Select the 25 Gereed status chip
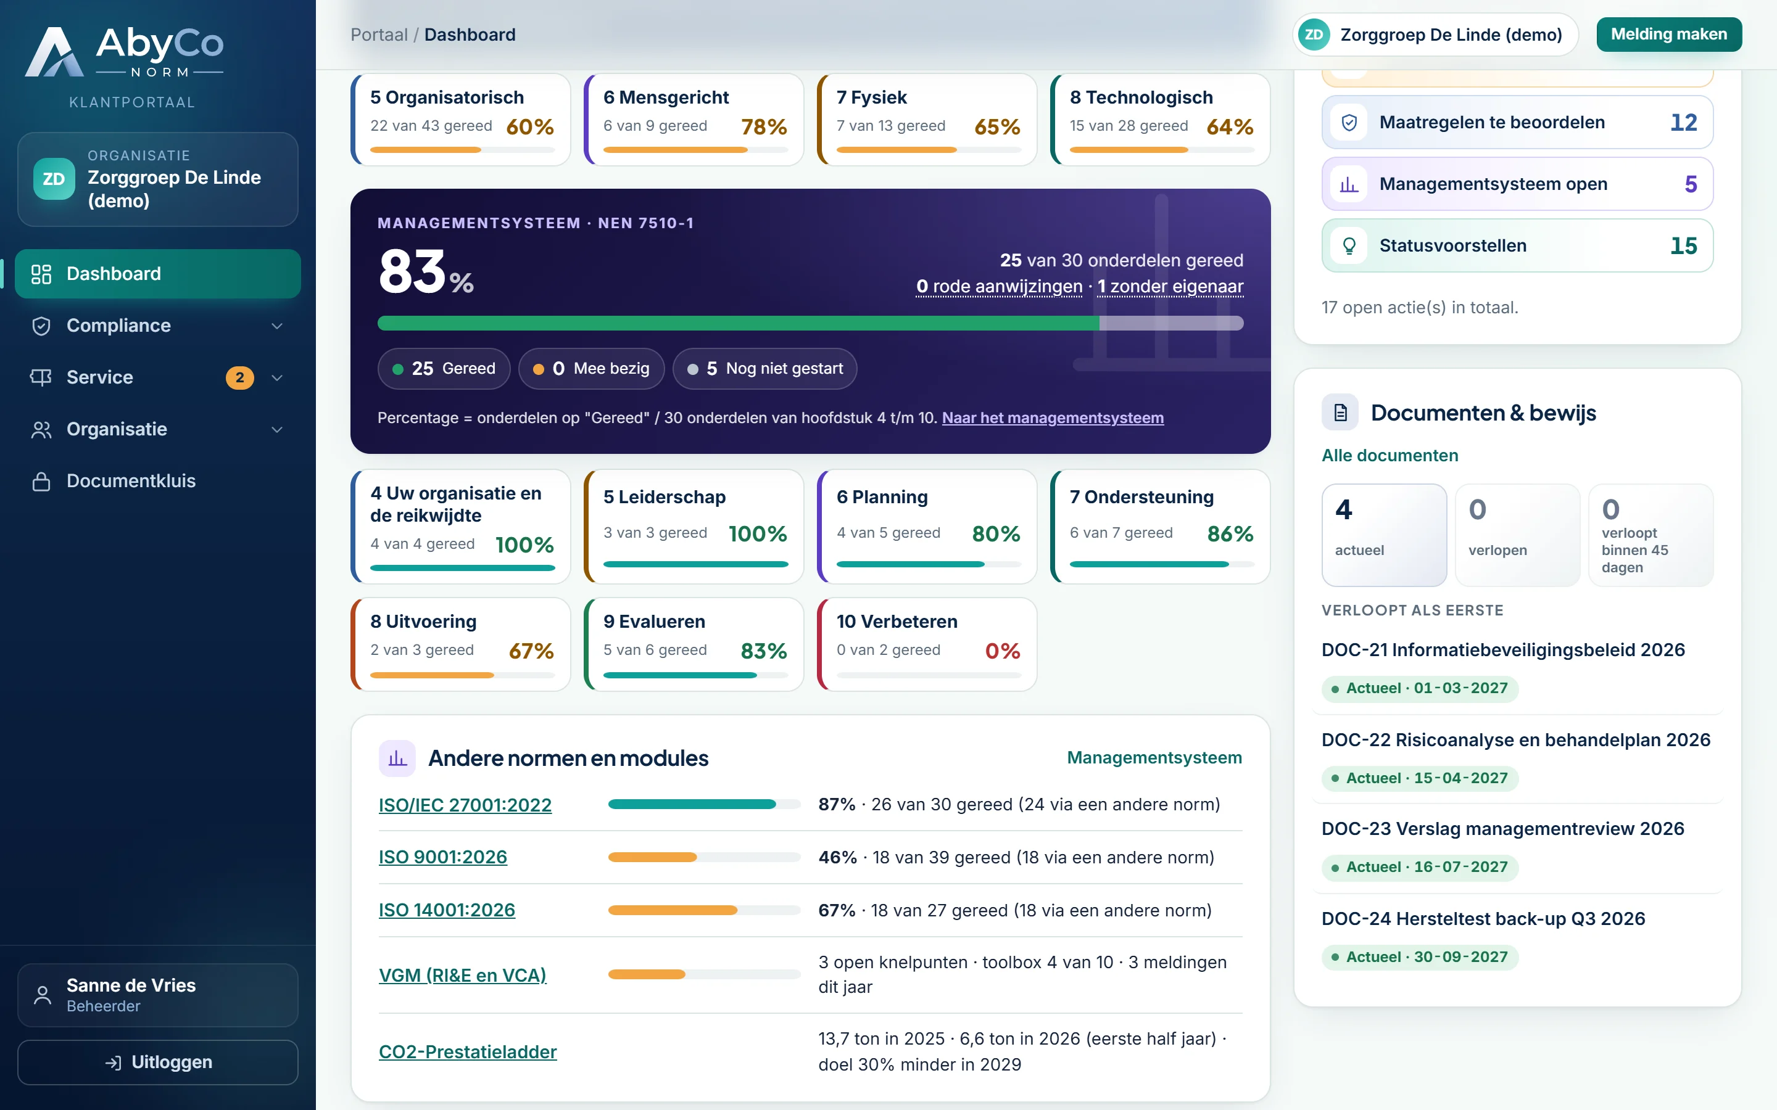The height and width of the screenshot is (1110, 1777). tap(444, 369)
